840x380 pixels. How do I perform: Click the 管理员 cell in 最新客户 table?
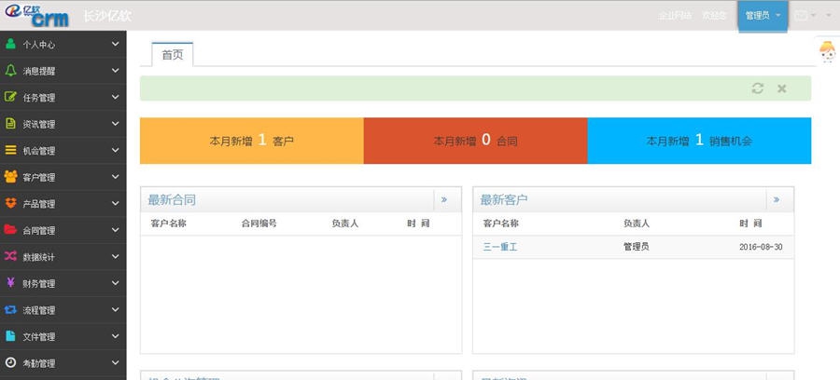point(637,247)
